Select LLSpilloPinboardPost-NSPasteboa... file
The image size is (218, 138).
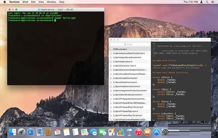[x=130, y=103]
